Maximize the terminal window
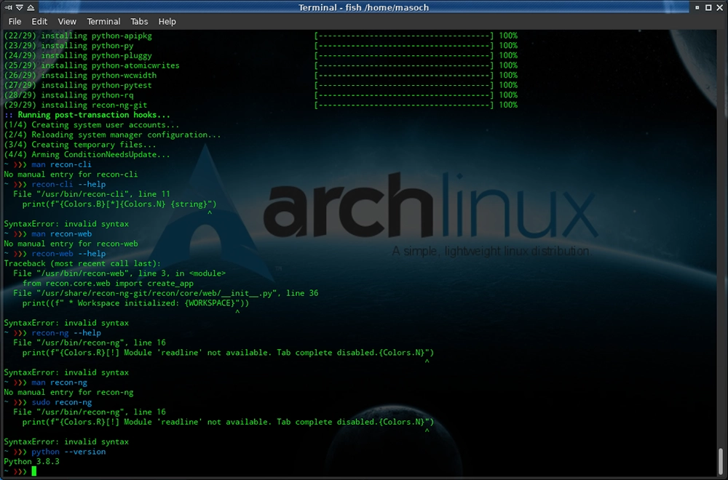This screenshot has width=728, height=480. (x=710, y=7)
